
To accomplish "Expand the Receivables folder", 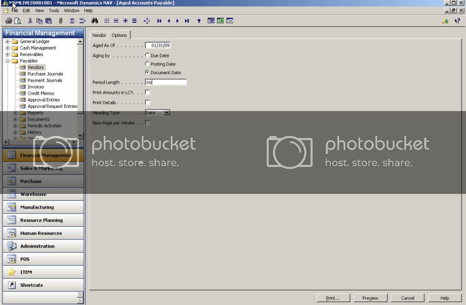I will click(7, 54).
